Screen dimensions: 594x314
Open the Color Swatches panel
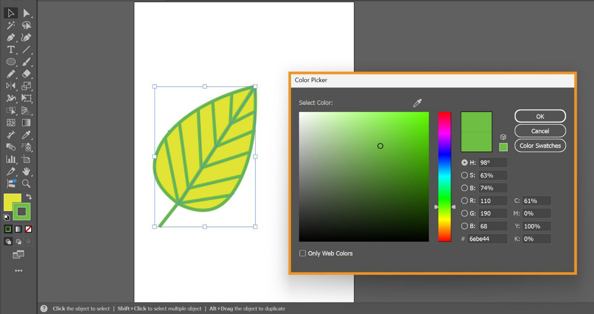click(x=540, y=145)
